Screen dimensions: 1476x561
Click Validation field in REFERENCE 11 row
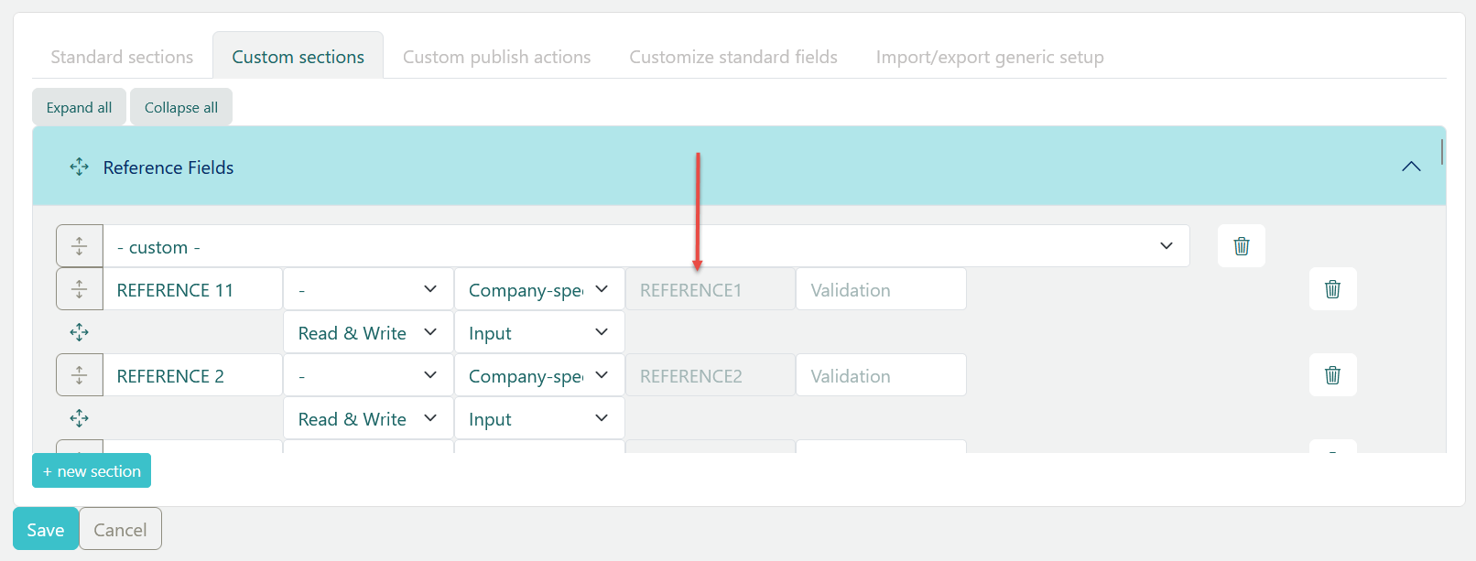click(880, 289)
